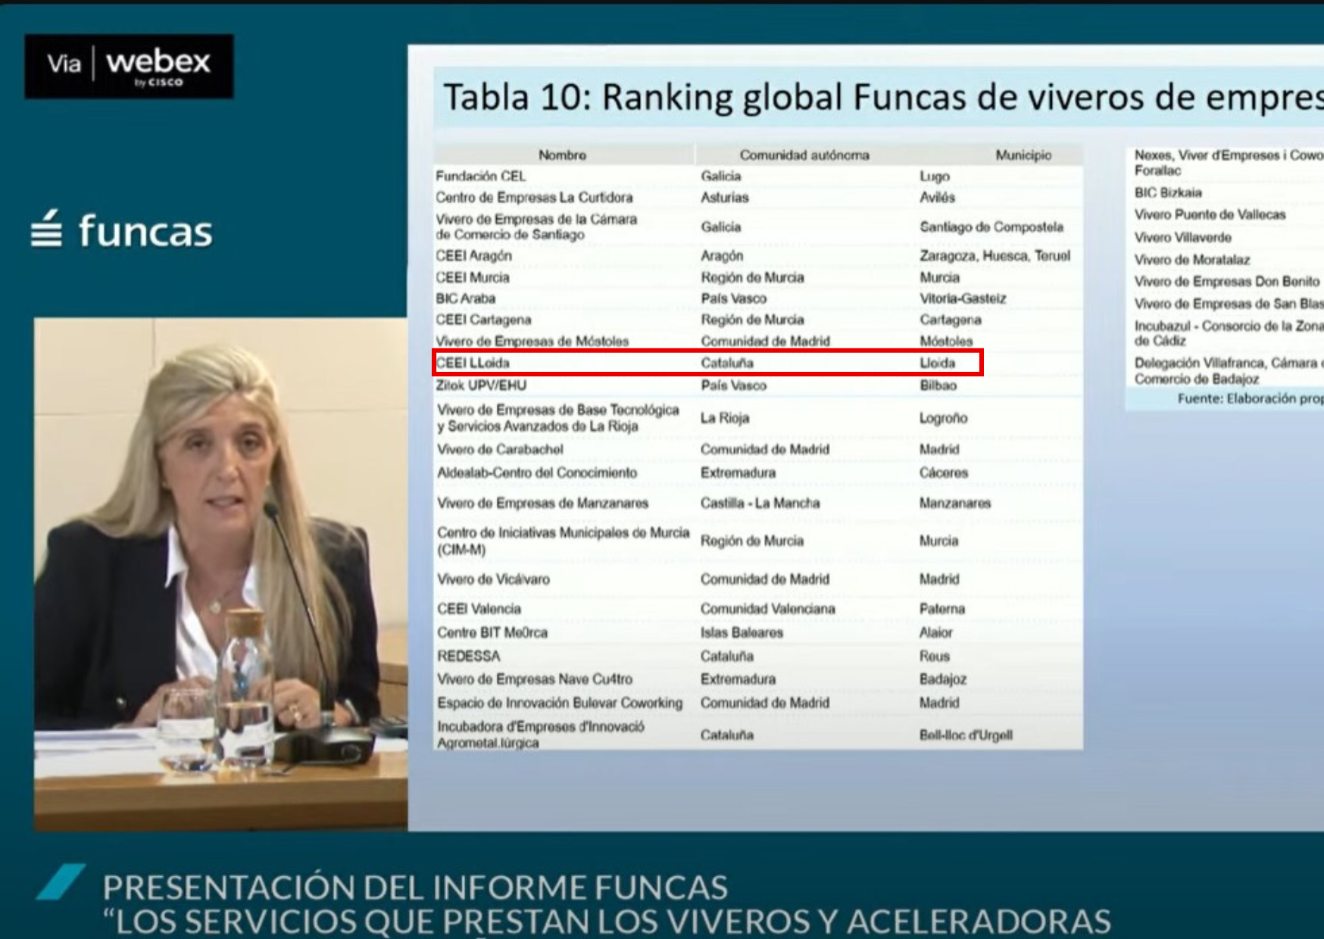Select Vivero Puente de Vallecas entry
The height and width of the screenshot is (939, 1324).
tap(1209, 215)
